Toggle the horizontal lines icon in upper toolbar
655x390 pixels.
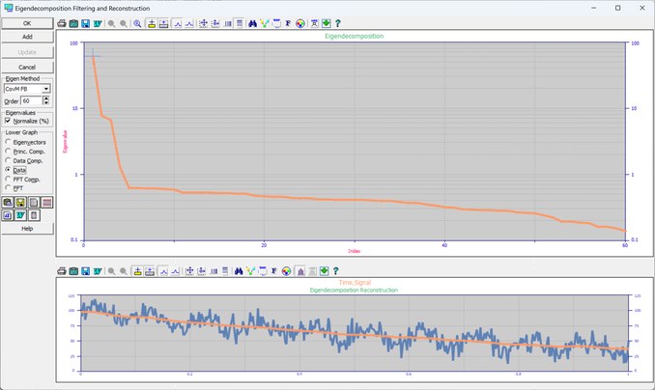[239, 24]
